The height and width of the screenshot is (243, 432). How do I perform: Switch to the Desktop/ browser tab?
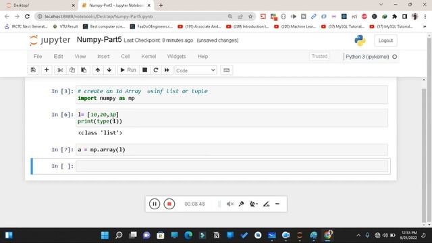(40, 5)
